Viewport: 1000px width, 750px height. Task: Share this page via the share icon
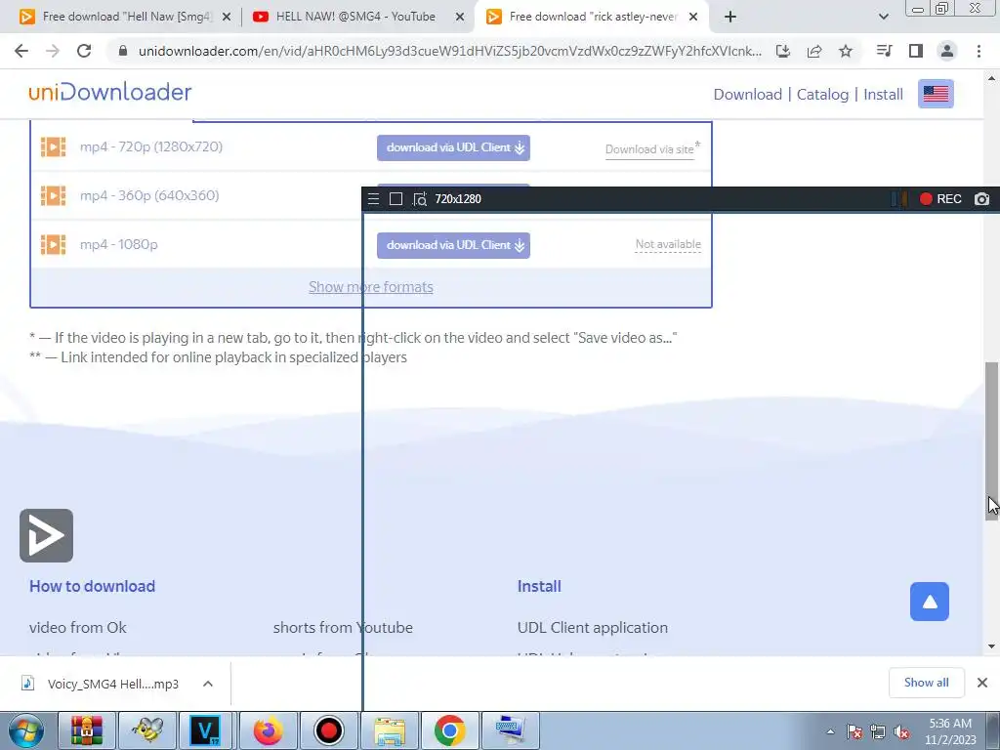point(814,51)
